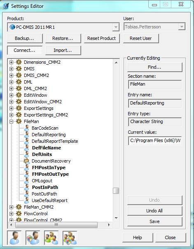This screenshot has height=249, width=194.
Task: Select the EditWindow section label
Action: point(35,95)
